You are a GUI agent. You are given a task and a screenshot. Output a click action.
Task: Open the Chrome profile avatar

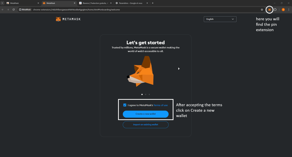click(x=283, y=10)
